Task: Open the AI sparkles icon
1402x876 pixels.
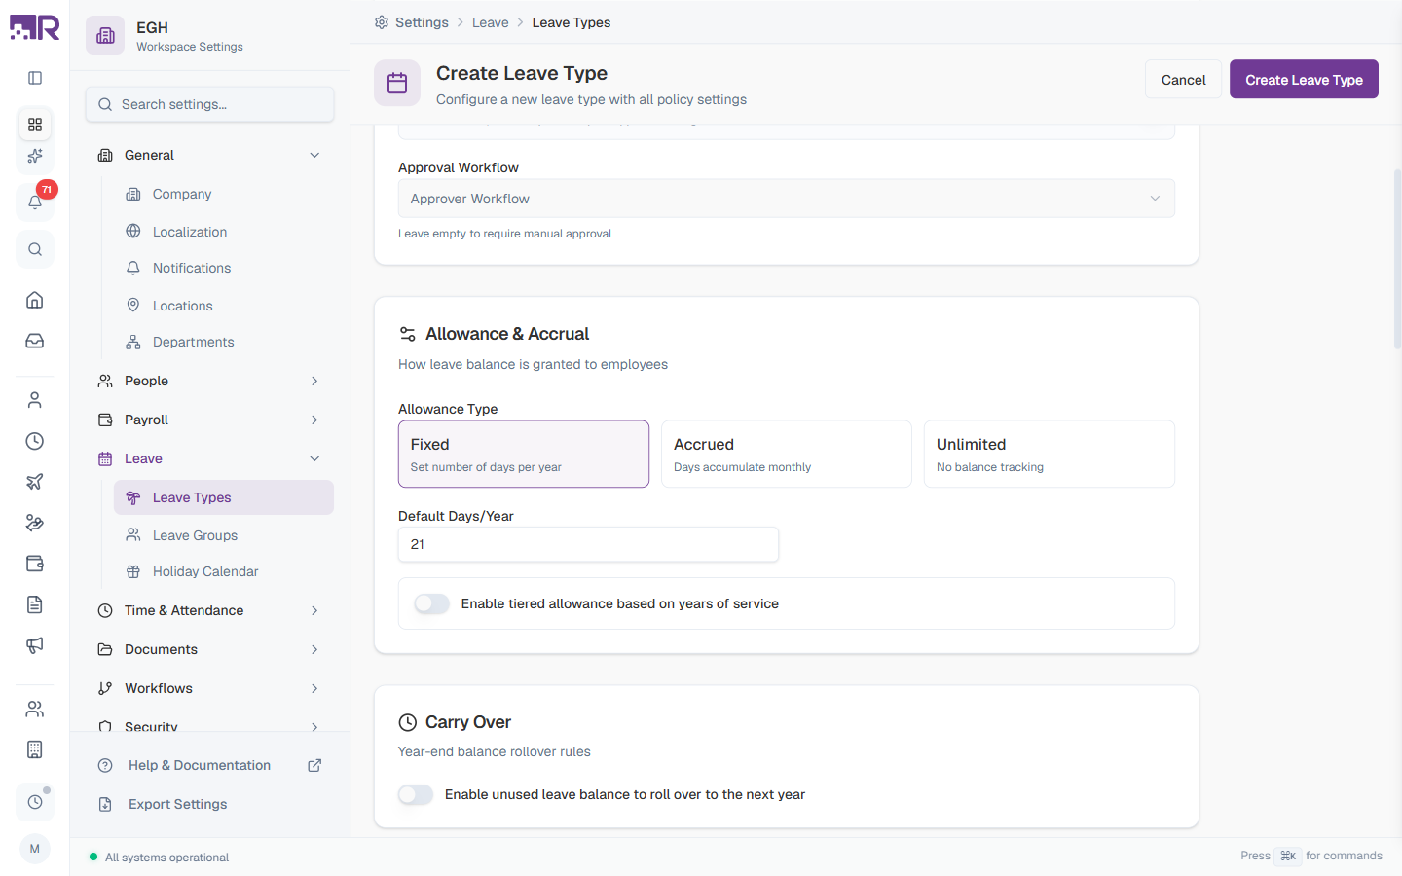Action: (35, 156)
